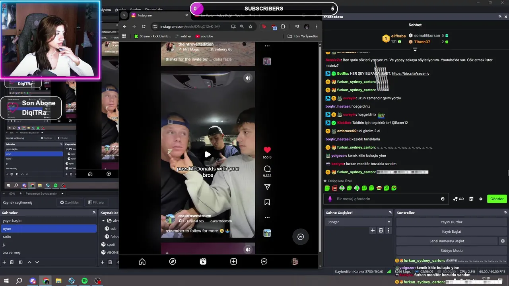Open witcher bookmark
509x286 pixels.
183,36
